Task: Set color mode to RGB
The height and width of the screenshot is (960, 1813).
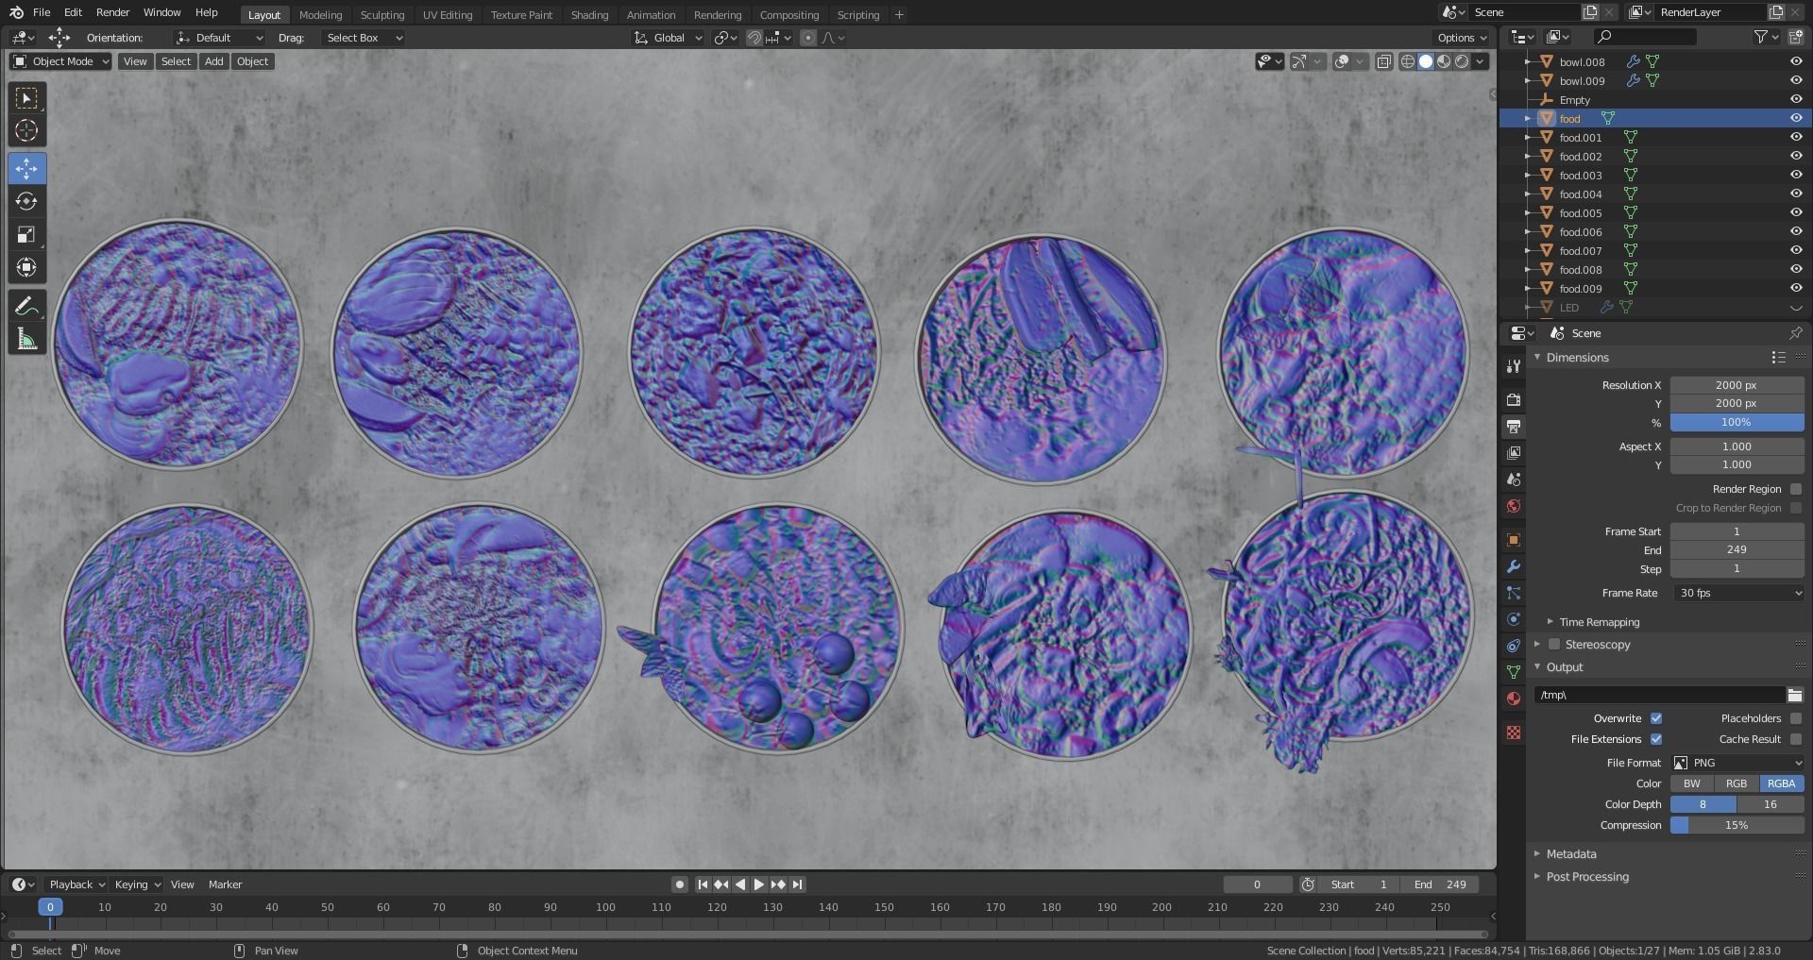Action: tap(1737, 783)
